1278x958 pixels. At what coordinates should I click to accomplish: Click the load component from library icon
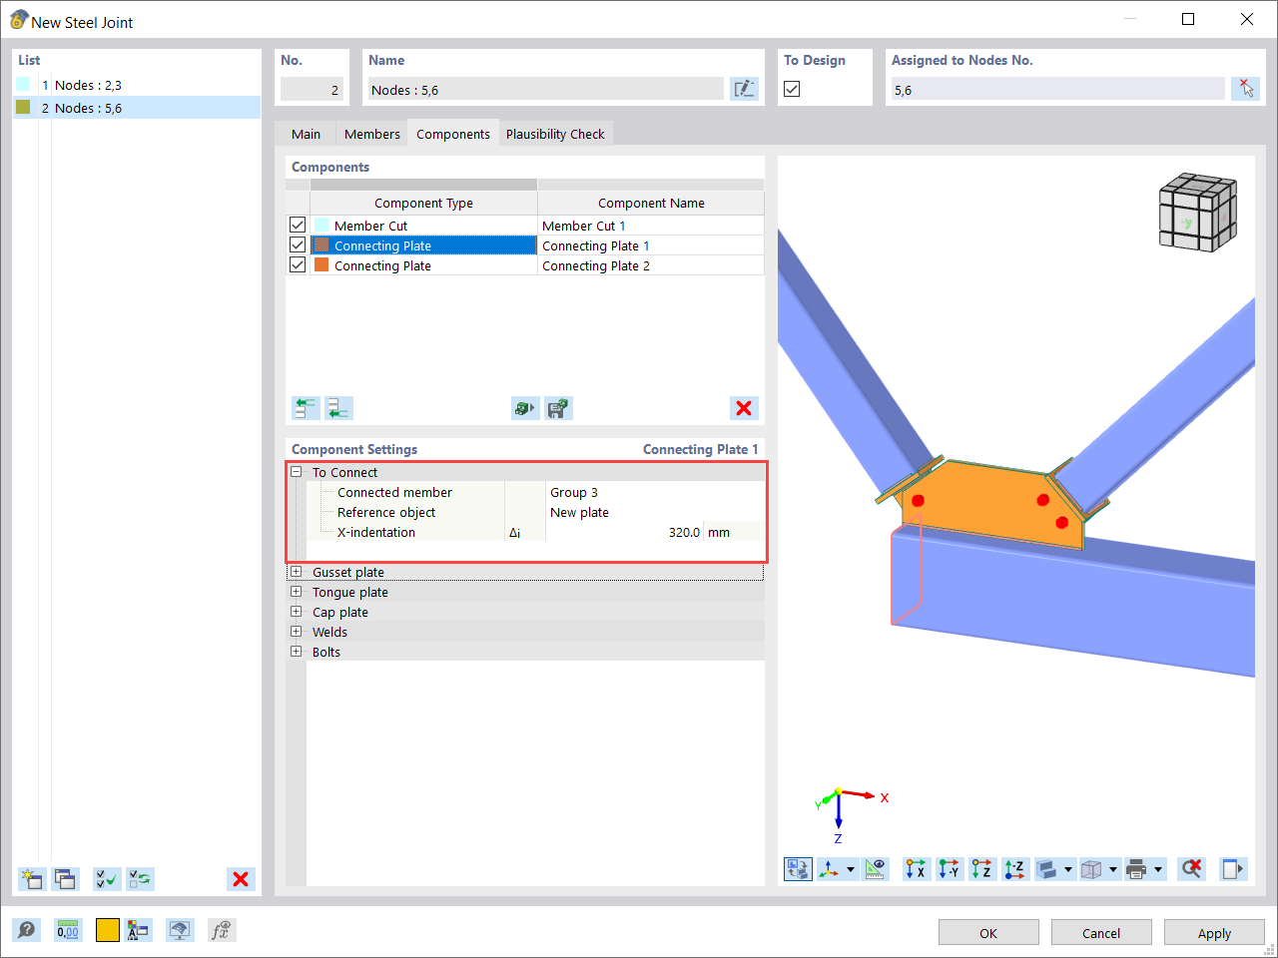[x=525, y=408]
